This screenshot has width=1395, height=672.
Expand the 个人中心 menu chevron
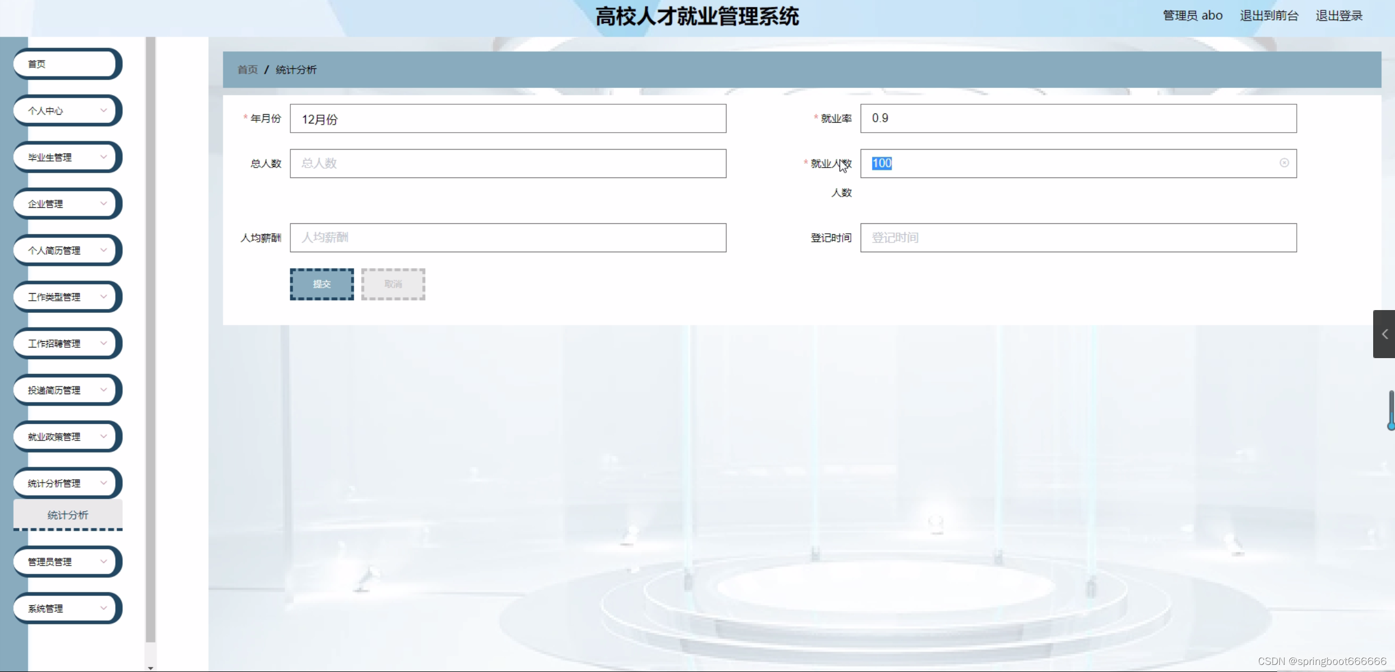103,110
